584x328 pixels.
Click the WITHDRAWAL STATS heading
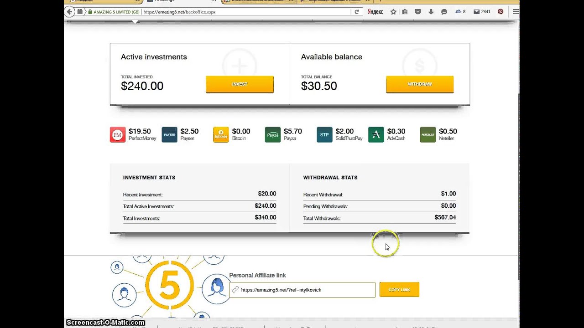coord(330,177)
